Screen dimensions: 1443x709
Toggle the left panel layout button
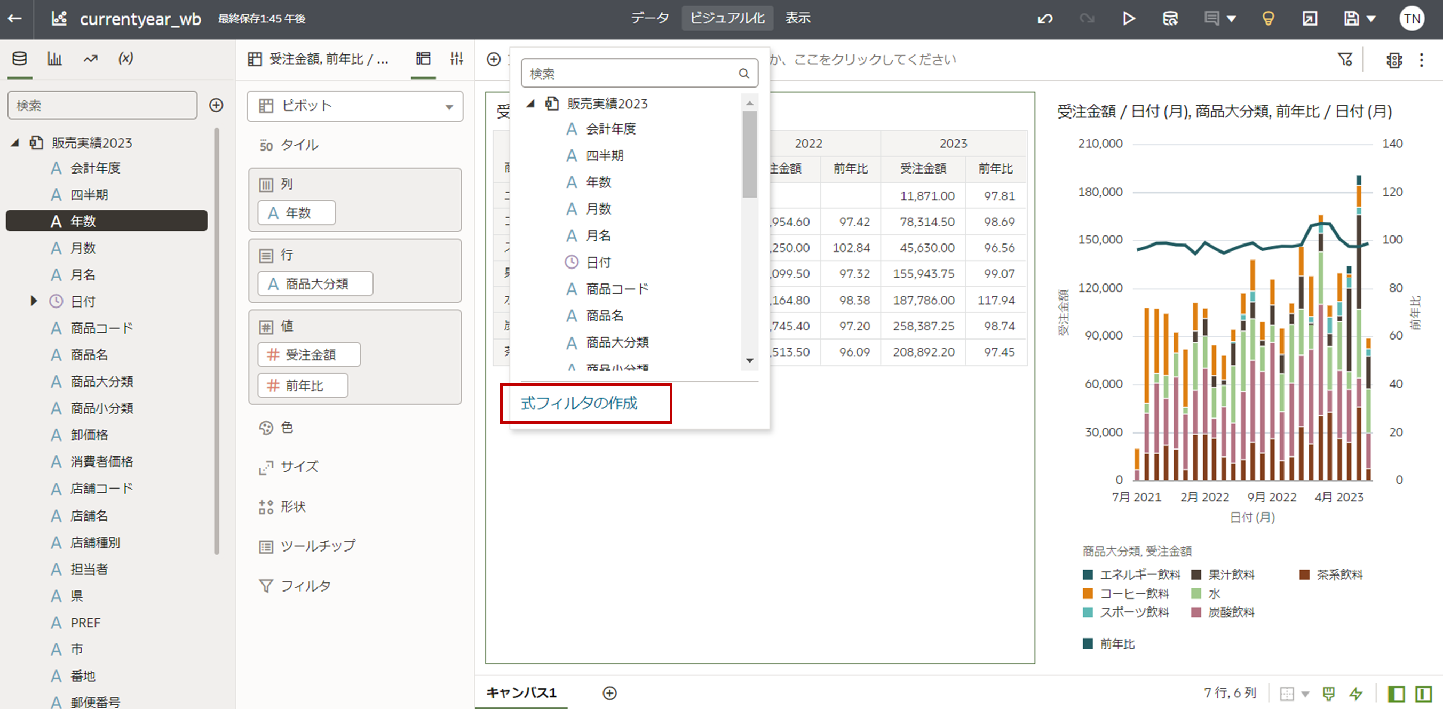coord(1396,694)
